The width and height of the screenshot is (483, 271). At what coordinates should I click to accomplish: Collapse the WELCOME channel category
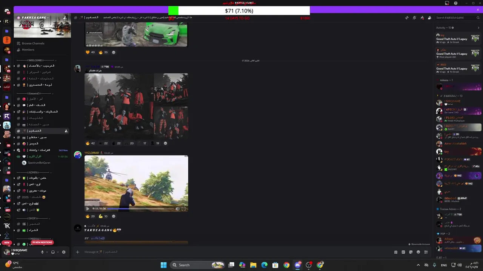tap(36, 60)
